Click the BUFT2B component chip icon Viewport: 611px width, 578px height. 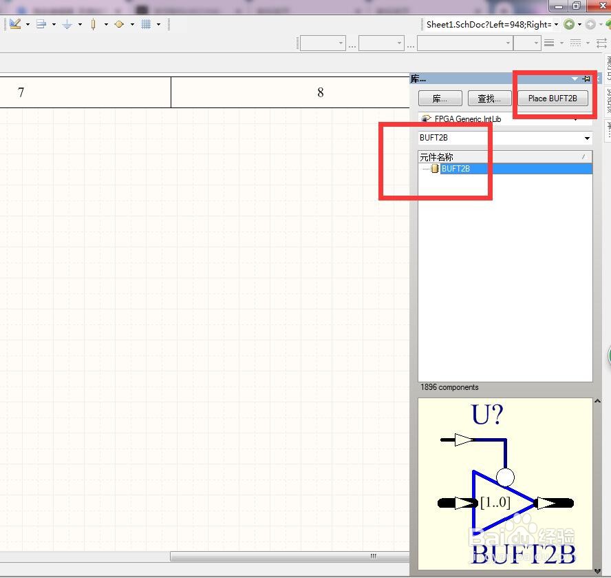436,169
